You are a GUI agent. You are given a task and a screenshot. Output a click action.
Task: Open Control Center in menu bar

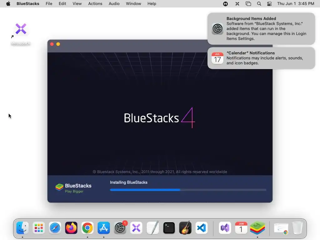pyautogui.click(x=269, y=4)
